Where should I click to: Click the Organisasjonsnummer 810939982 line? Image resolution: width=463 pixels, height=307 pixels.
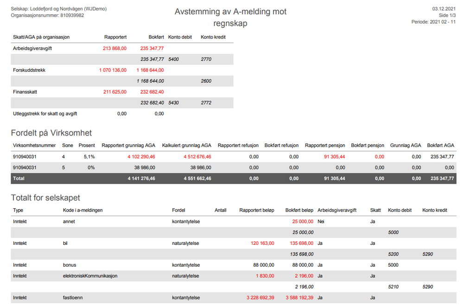47,15
